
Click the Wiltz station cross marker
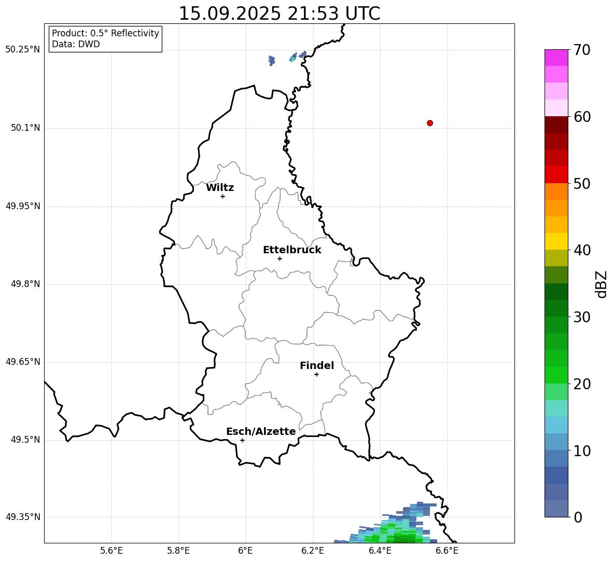[x=223, y=197]
